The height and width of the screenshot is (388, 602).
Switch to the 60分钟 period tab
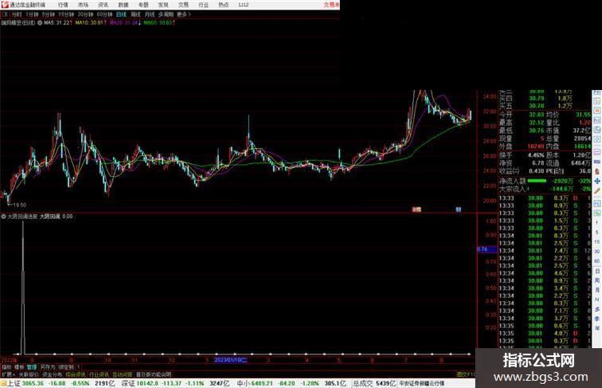[x=104, y=14]
